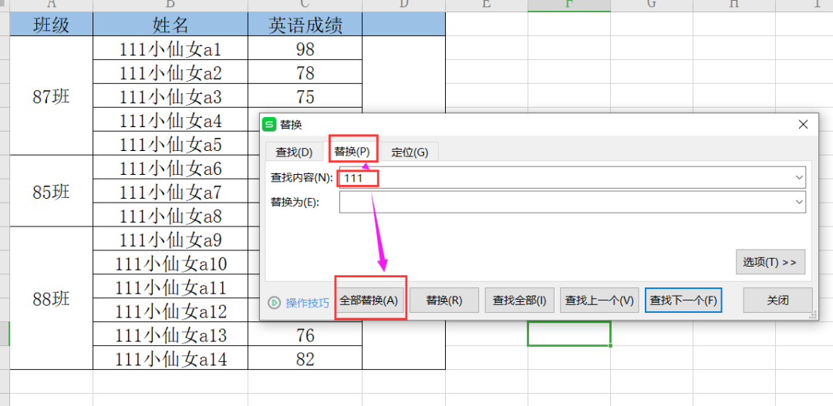833x406 pixels.
Task: Select cell containing 111小仙女a1
Action: pos(170,49)
